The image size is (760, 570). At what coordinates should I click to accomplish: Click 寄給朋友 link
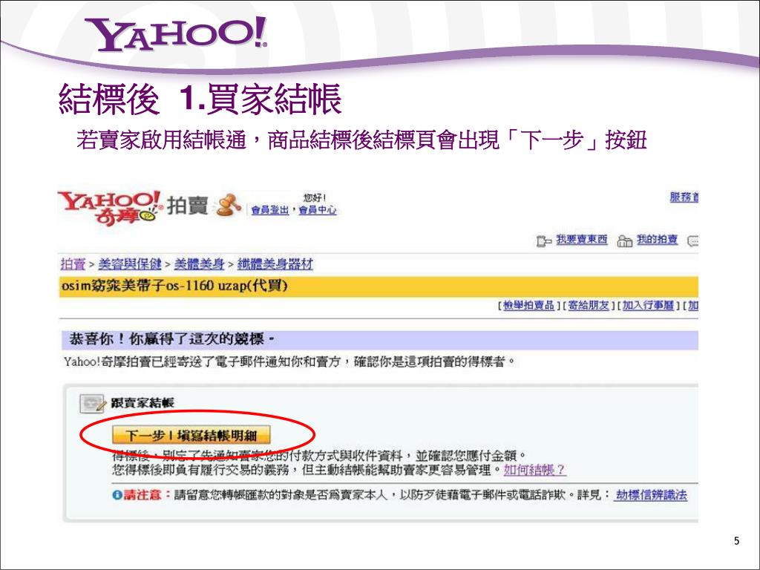(x=589, y=305)
